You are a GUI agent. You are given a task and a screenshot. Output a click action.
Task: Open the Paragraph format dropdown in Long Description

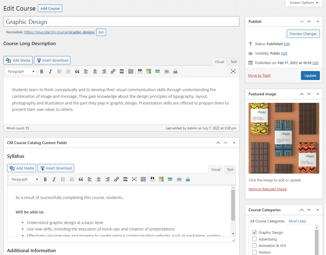tap(21, 72)
